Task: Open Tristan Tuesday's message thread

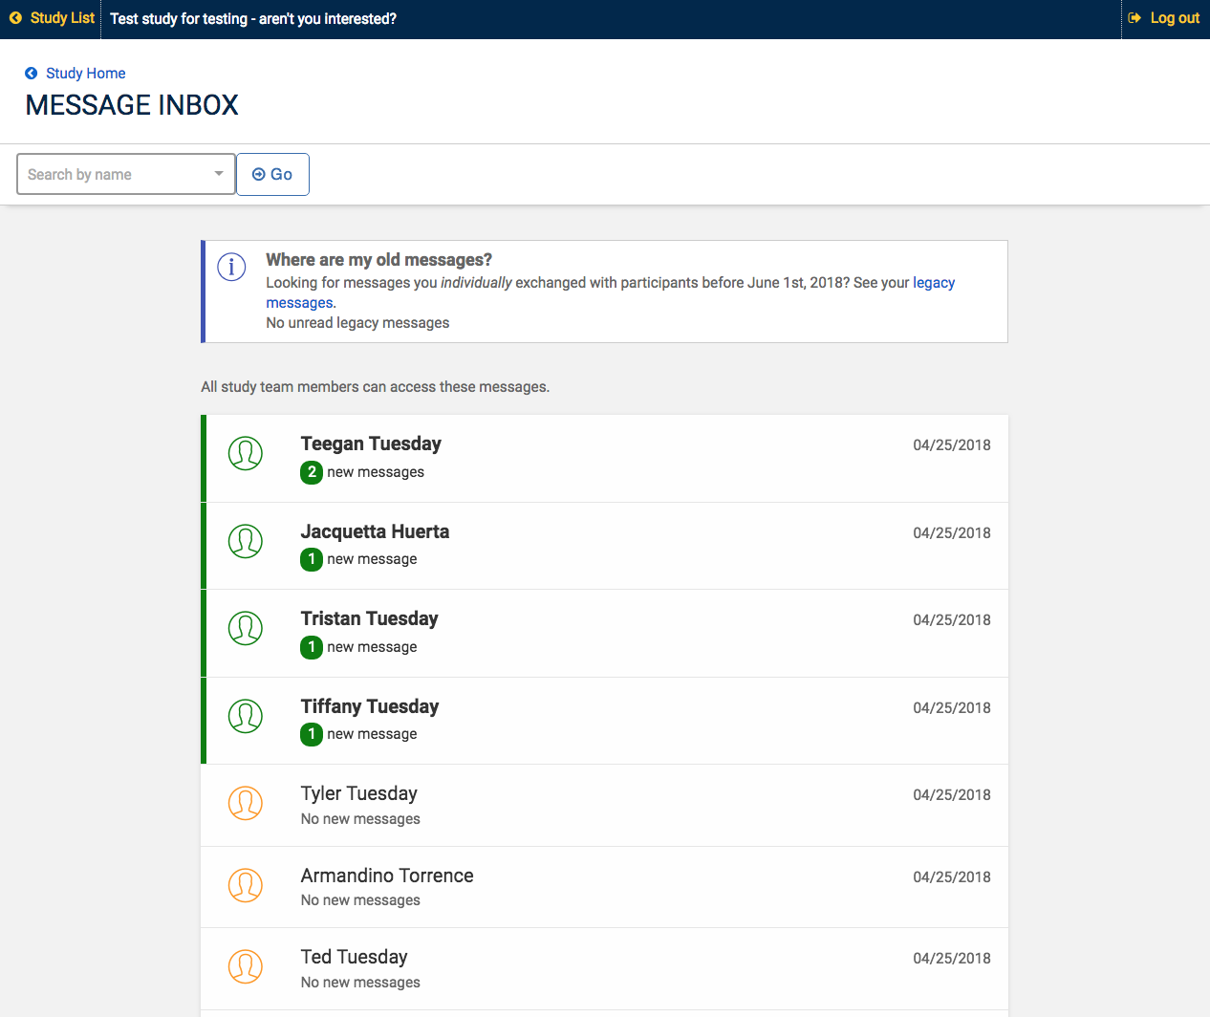Action: pyautogui.click(x=604, y=633)
